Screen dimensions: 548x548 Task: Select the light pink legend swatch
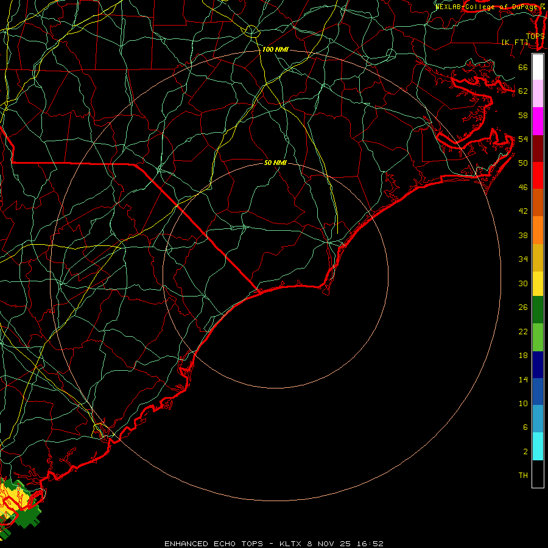[x=538, y=94]
